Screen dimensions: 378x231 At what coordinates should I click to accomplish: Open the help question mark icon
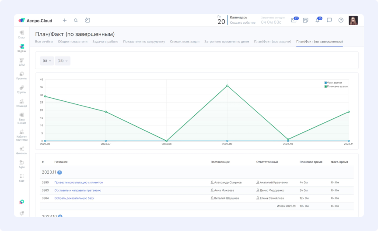(x=341, y=20)
